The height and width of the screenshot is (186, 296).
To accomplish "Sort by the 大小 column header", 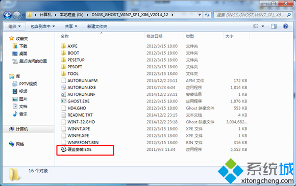I will click(x=229, y=36).
